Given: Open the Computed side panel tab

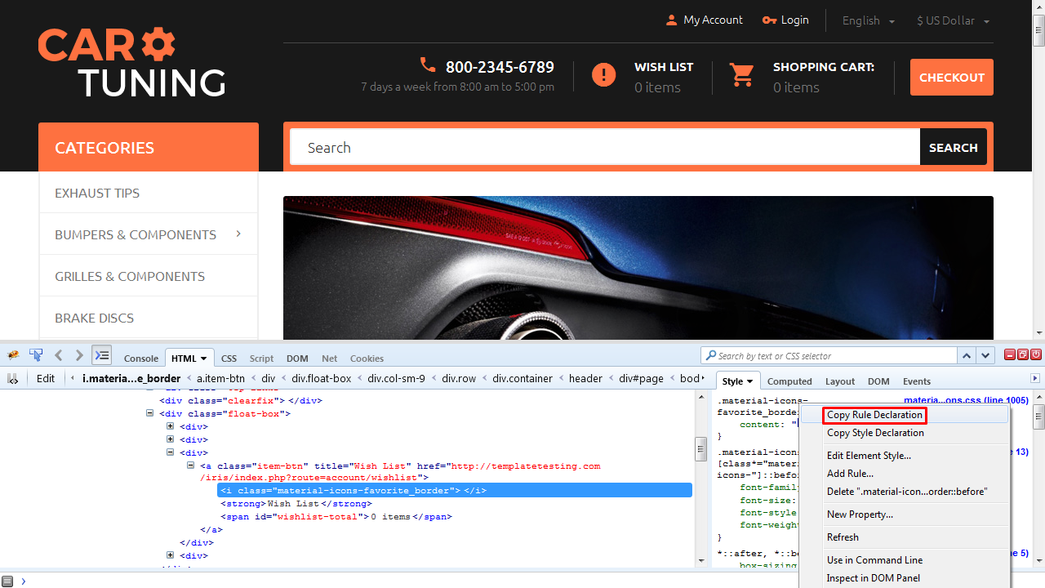Looking at the screenshot, I should 789,381.
